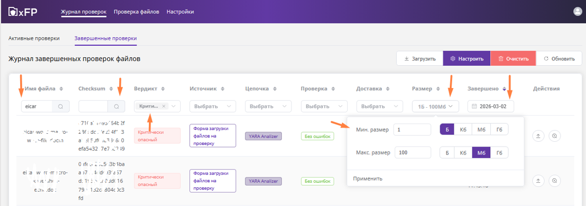
Task: Click the red Очистить button
Action: click(x=513, y=58)
